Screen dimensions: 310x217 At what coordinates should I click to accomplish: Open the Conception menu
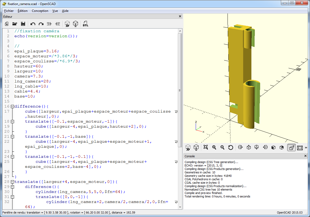coord(40,11)
